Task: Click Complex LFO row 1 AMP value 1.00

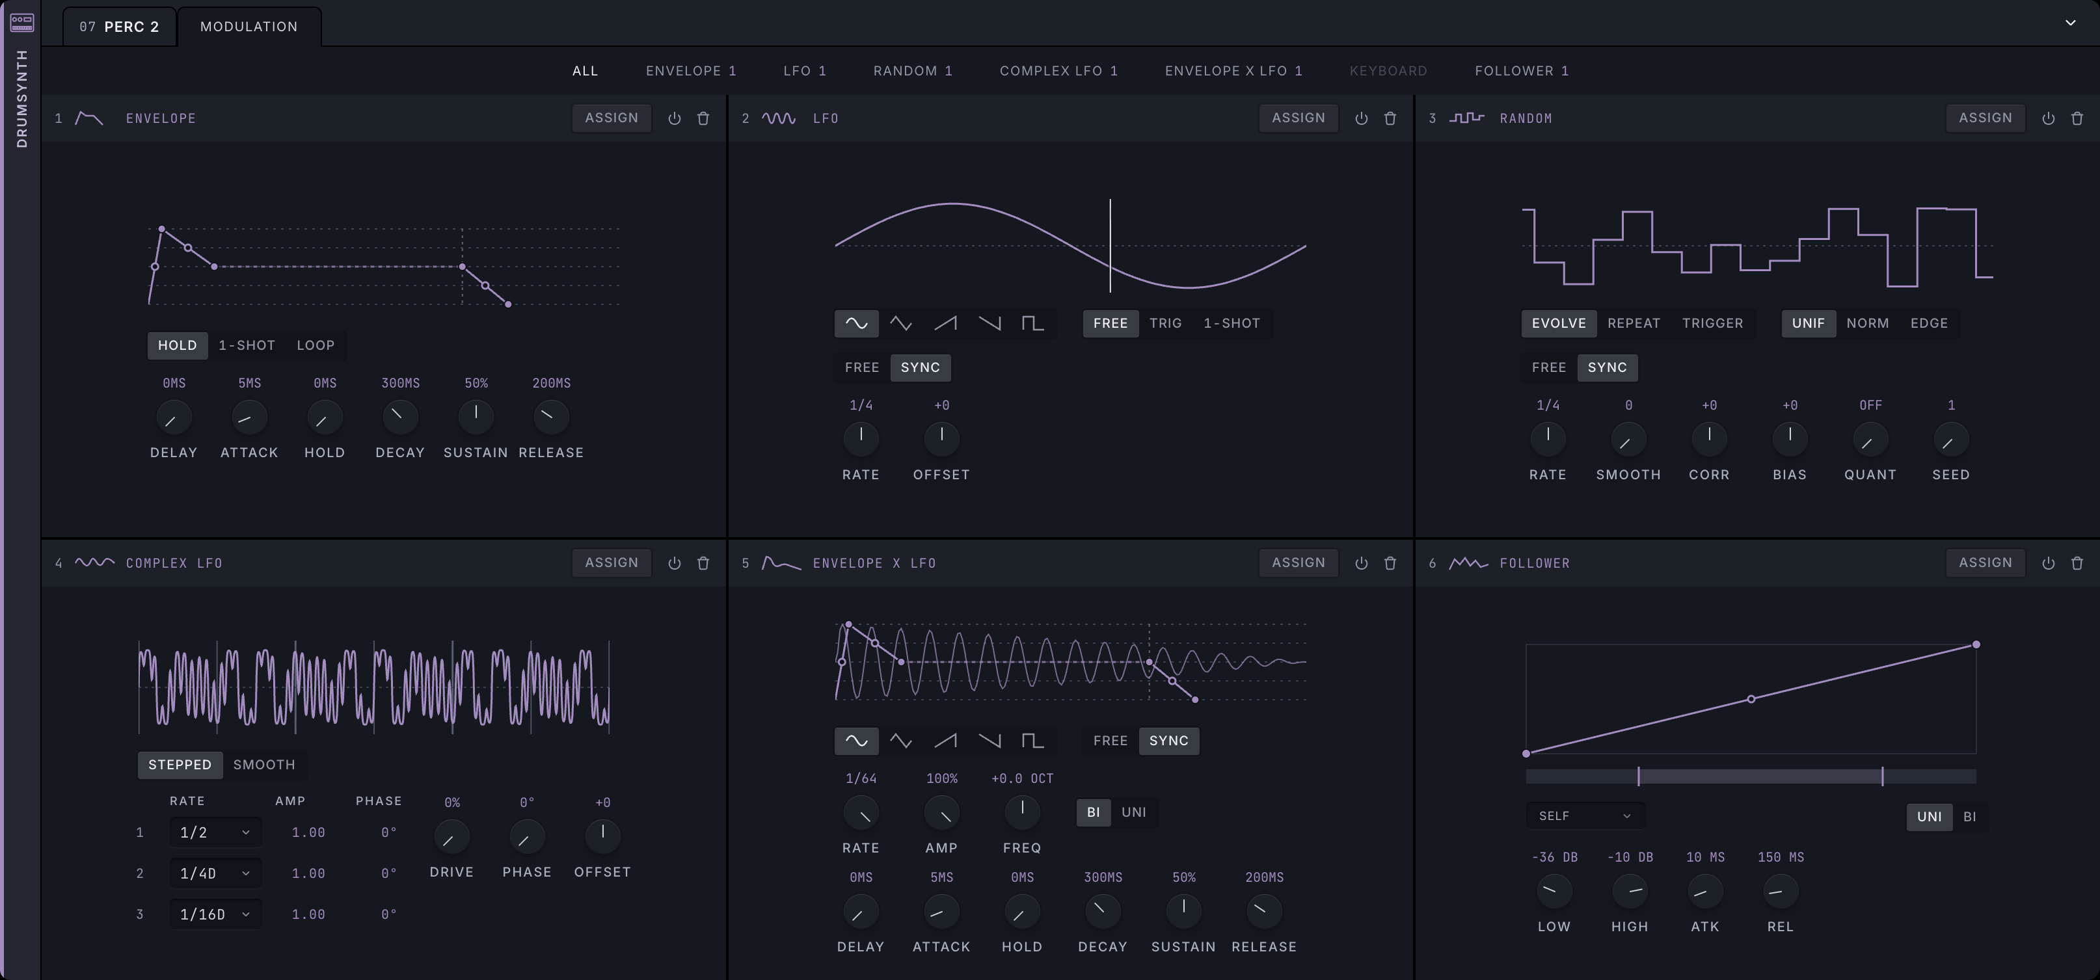Action: coord(308,832)
